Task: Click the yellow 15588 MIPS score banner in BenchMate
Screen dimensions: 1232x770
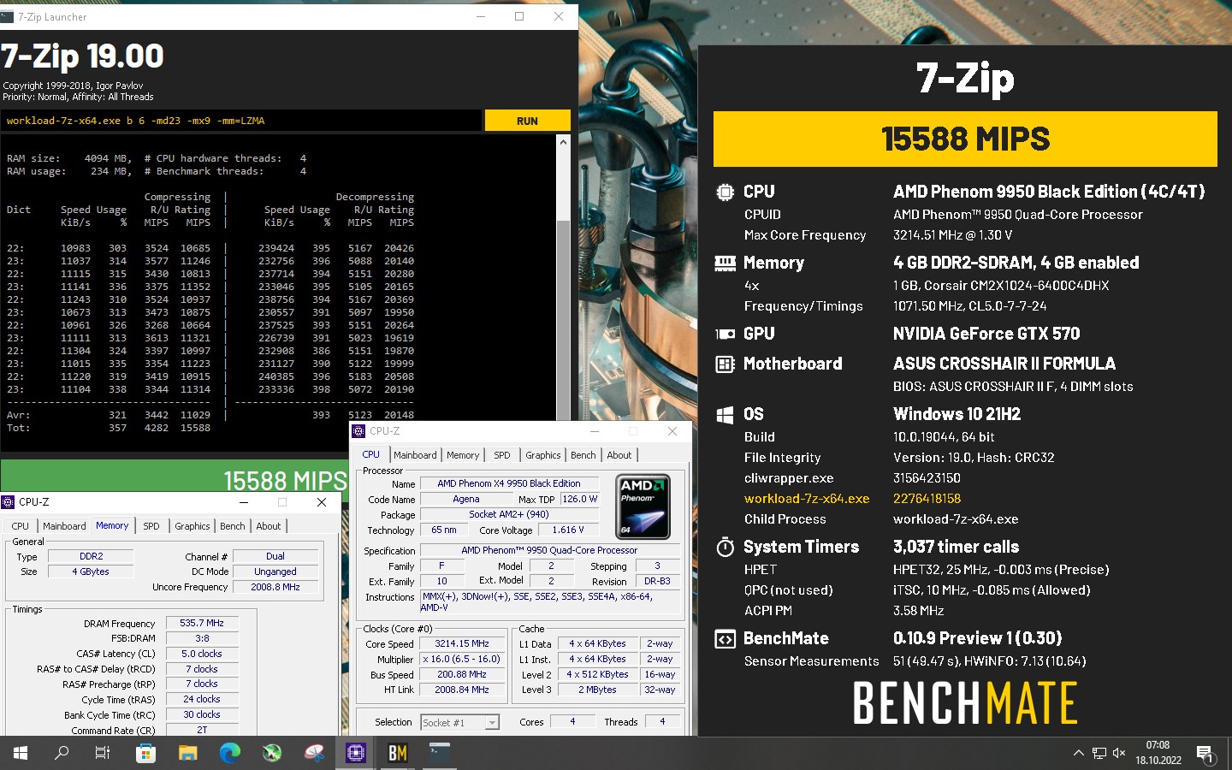Action: (965, 139)
